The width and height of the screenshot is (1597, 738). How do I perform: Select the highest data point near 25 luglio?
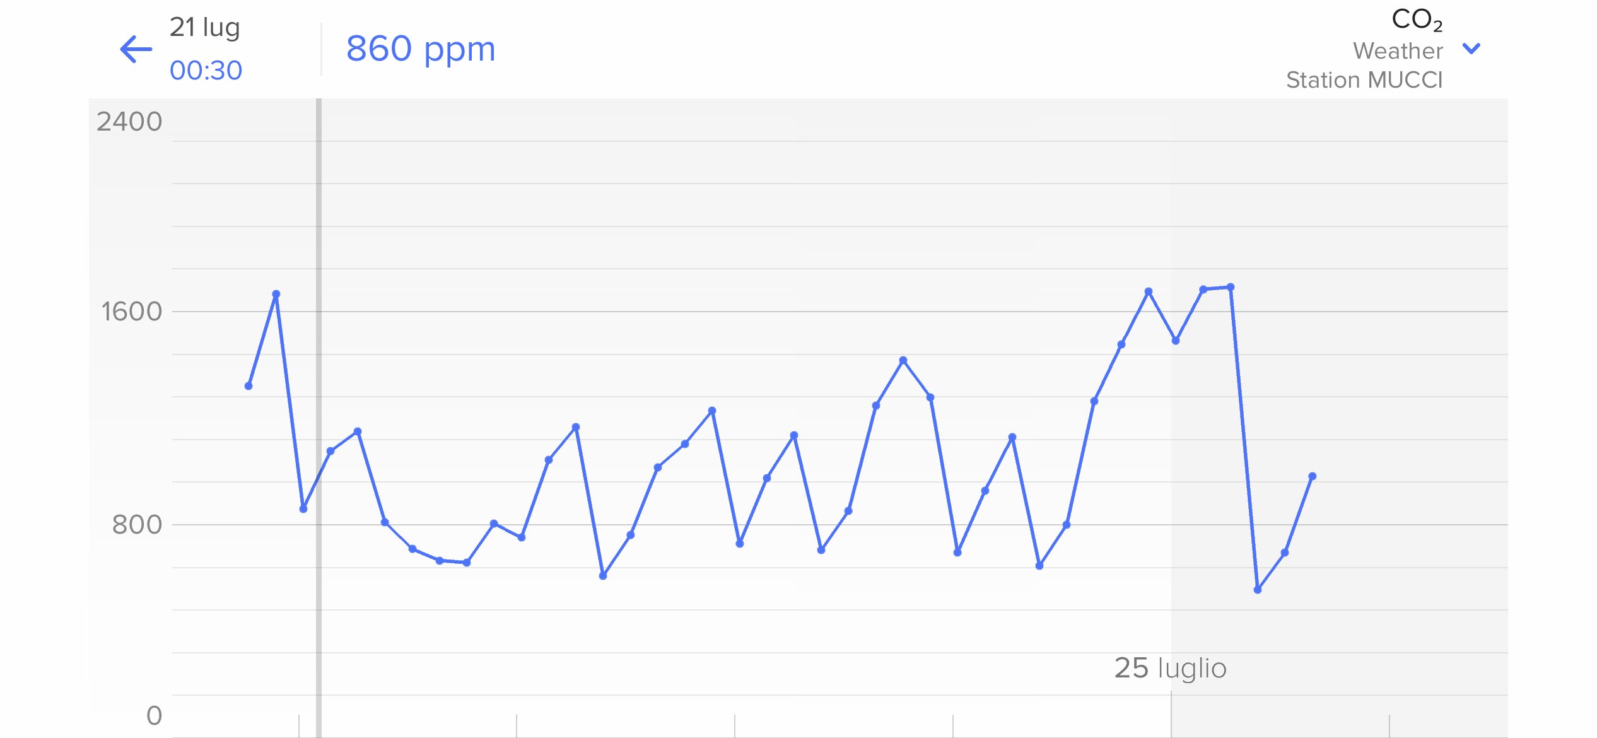(x=1231, y=287)
